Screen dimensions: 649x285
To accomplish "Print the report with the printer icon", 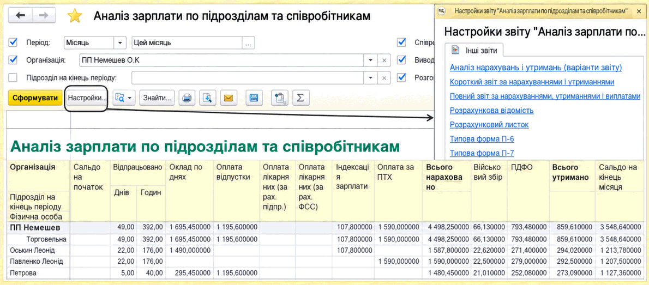I will point(187,98).
